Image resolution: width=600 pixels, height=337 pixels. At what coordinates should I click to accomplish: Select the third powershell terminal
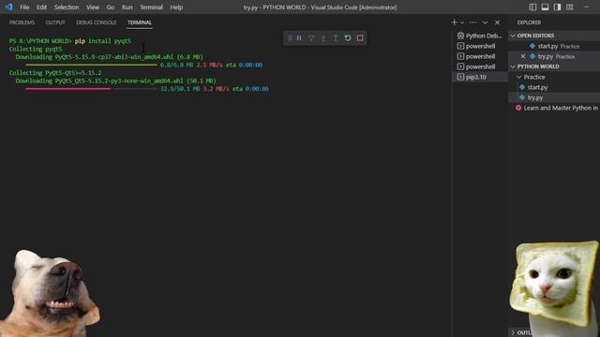[x=480, y=66]
